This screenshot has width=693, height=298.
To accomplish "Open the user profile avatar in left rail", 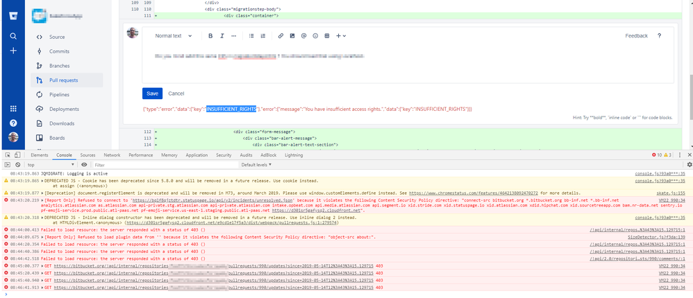I will point(13,137).
